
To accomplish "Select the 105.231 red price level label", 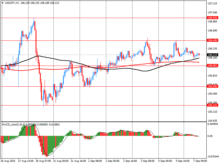I will (212, 105).
